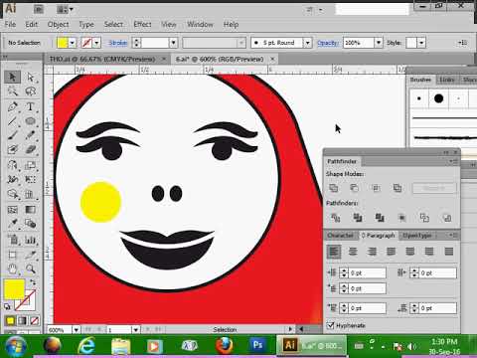Switch to the OpenType panel tab
Image resolution: width=477 pixels, height=358 pixels.
tap(417, 236)
